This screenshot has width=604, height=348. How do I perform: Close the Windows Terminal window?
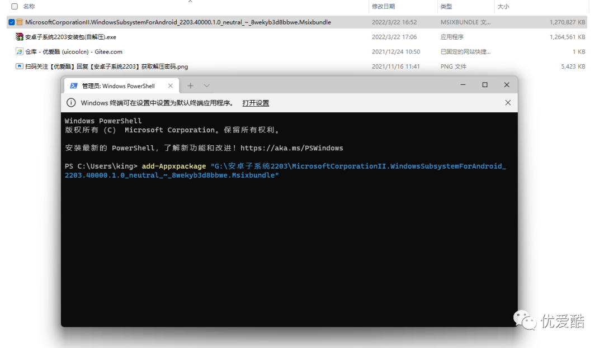[x=507, y=85]
